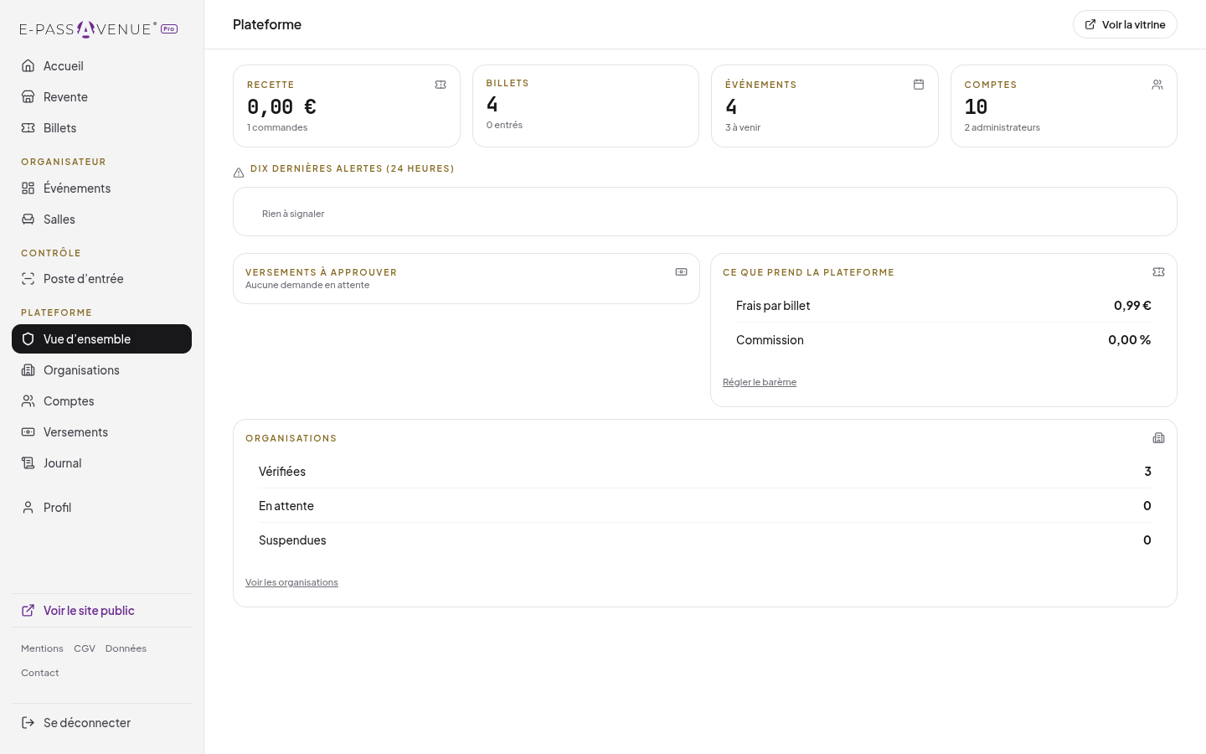Open the Billets section
This screenshot has width=1206, height=754.
pos(101,128)
